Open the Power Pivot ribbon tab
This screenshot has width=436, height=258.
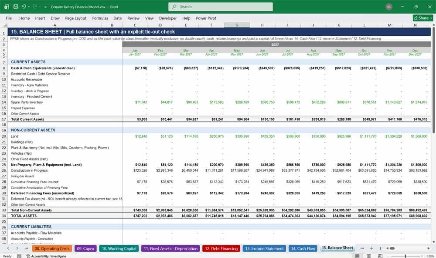click(x=206, y=18)
